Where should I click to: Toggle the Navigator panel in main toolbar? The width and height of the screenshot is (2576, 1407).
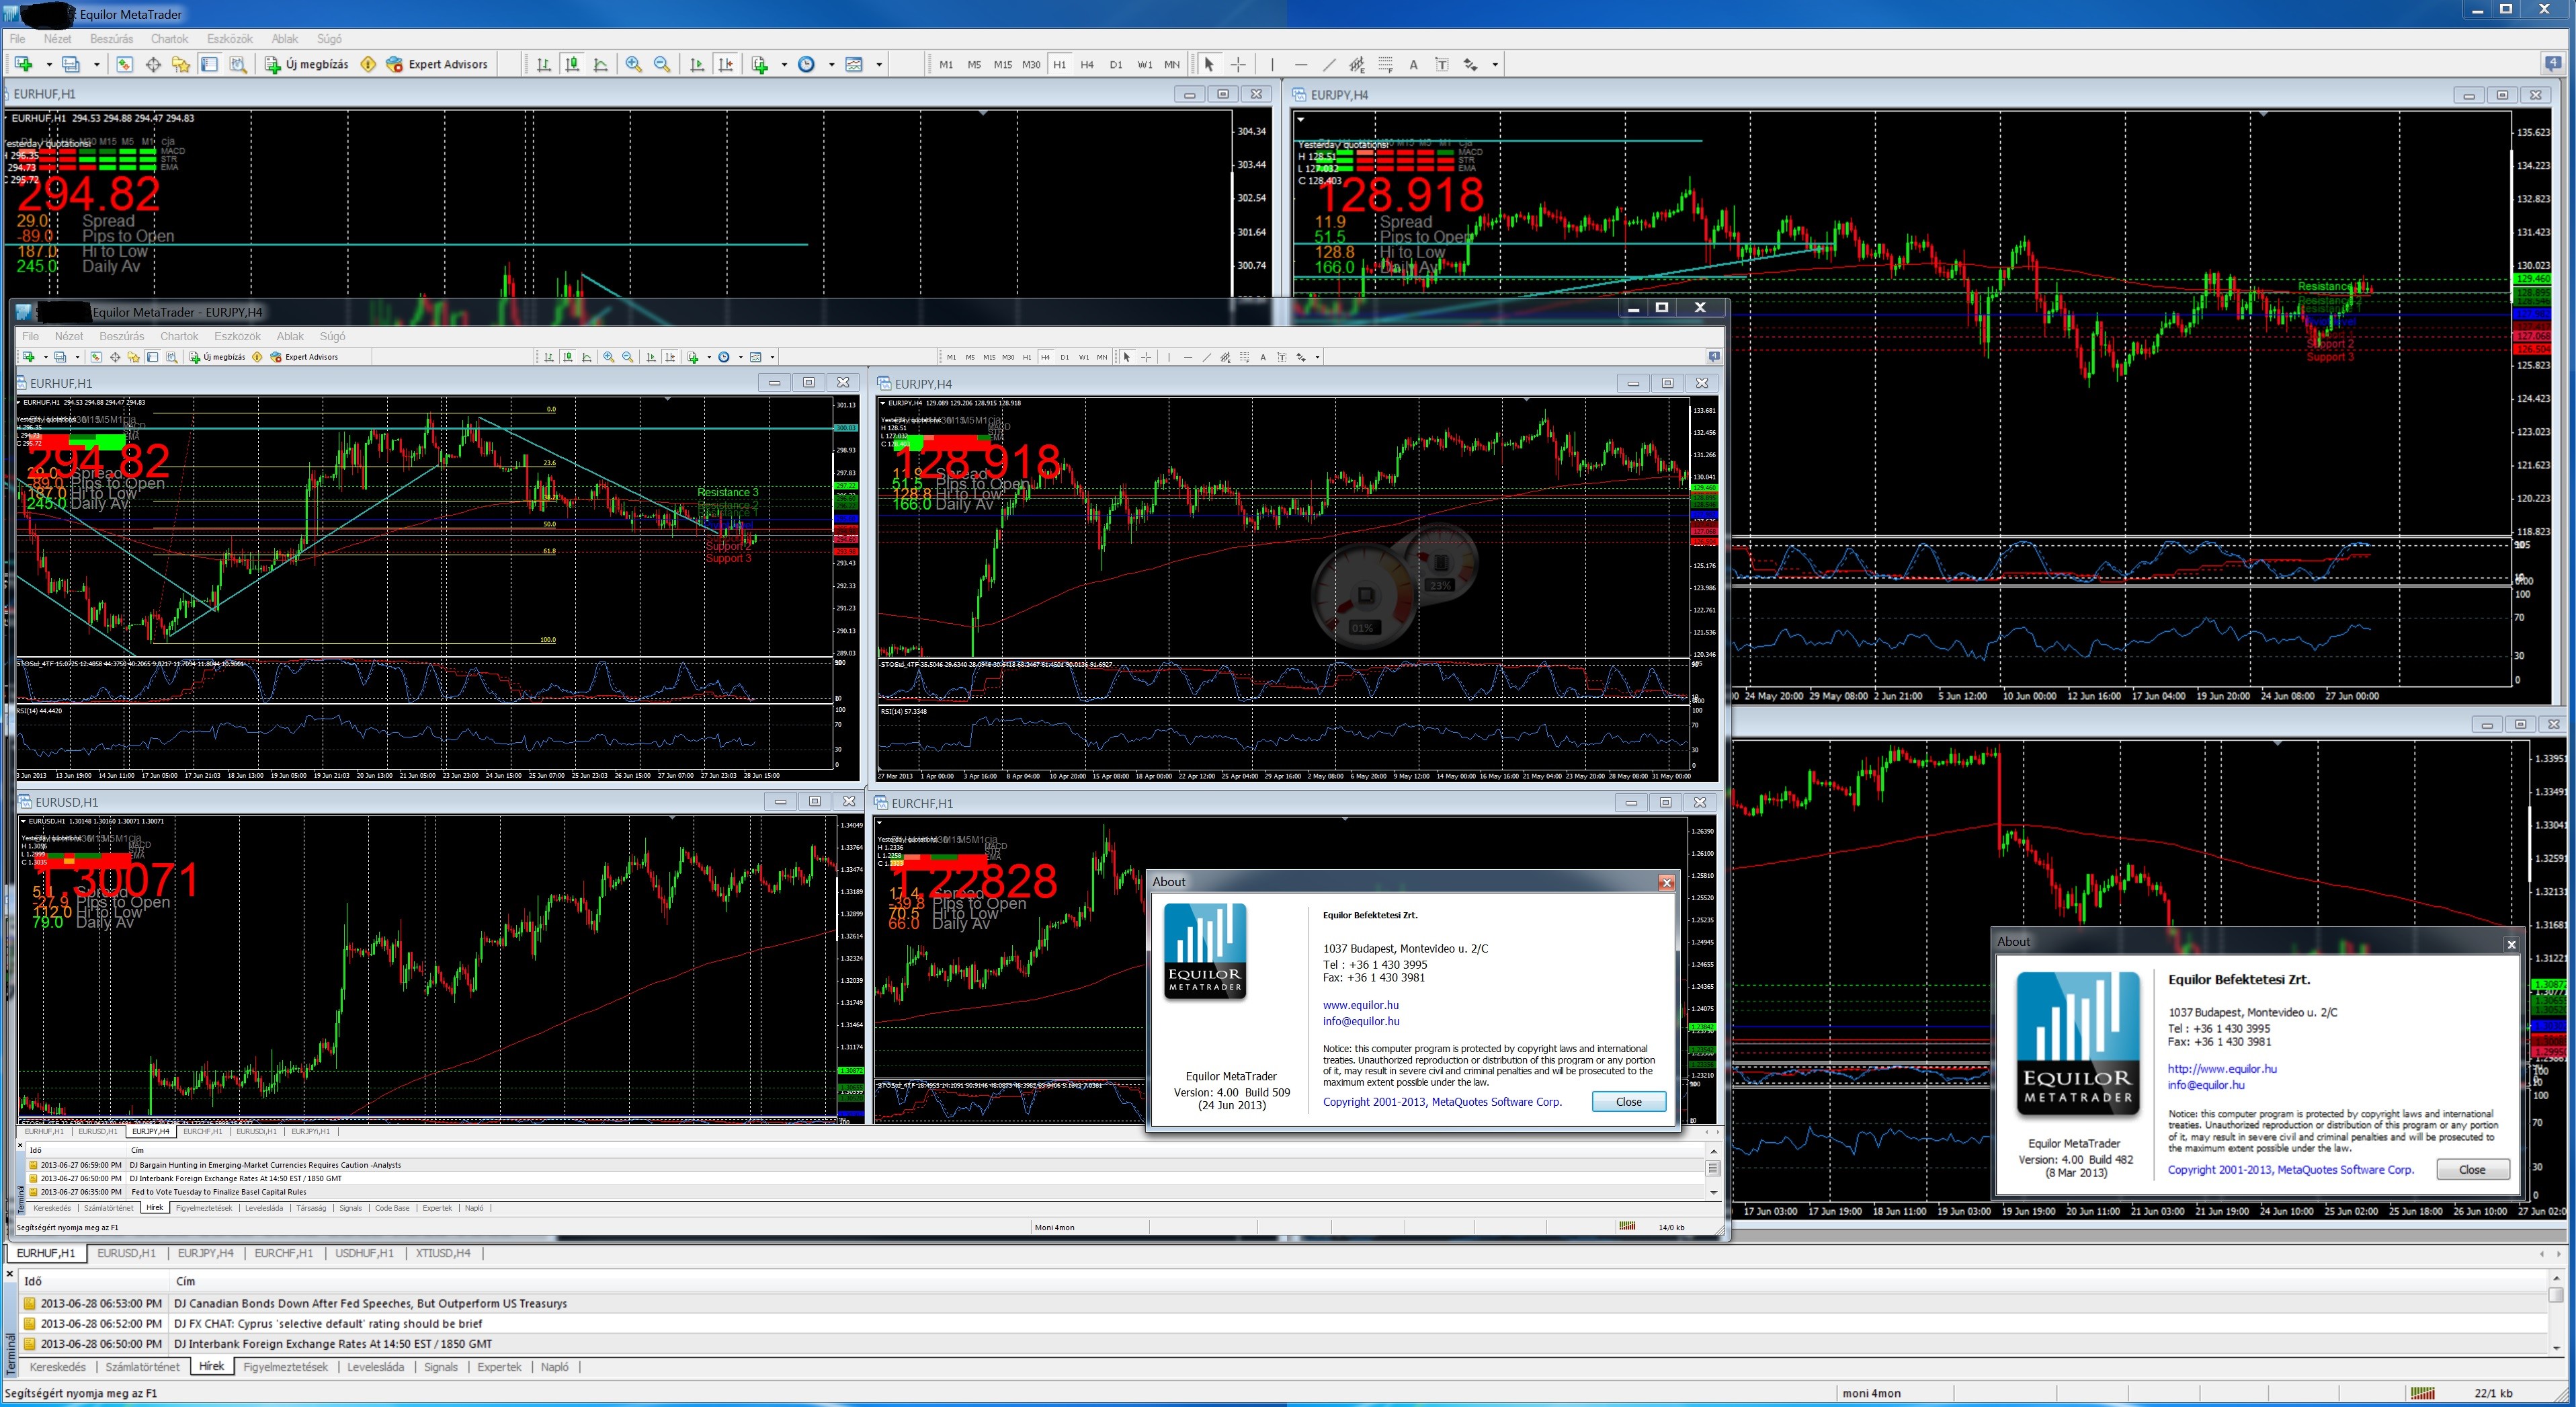[x=181, y=64]
